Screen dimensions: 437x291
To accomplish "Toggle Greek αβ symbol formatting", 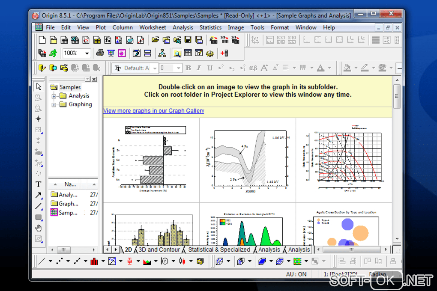I will pos(253,68).
